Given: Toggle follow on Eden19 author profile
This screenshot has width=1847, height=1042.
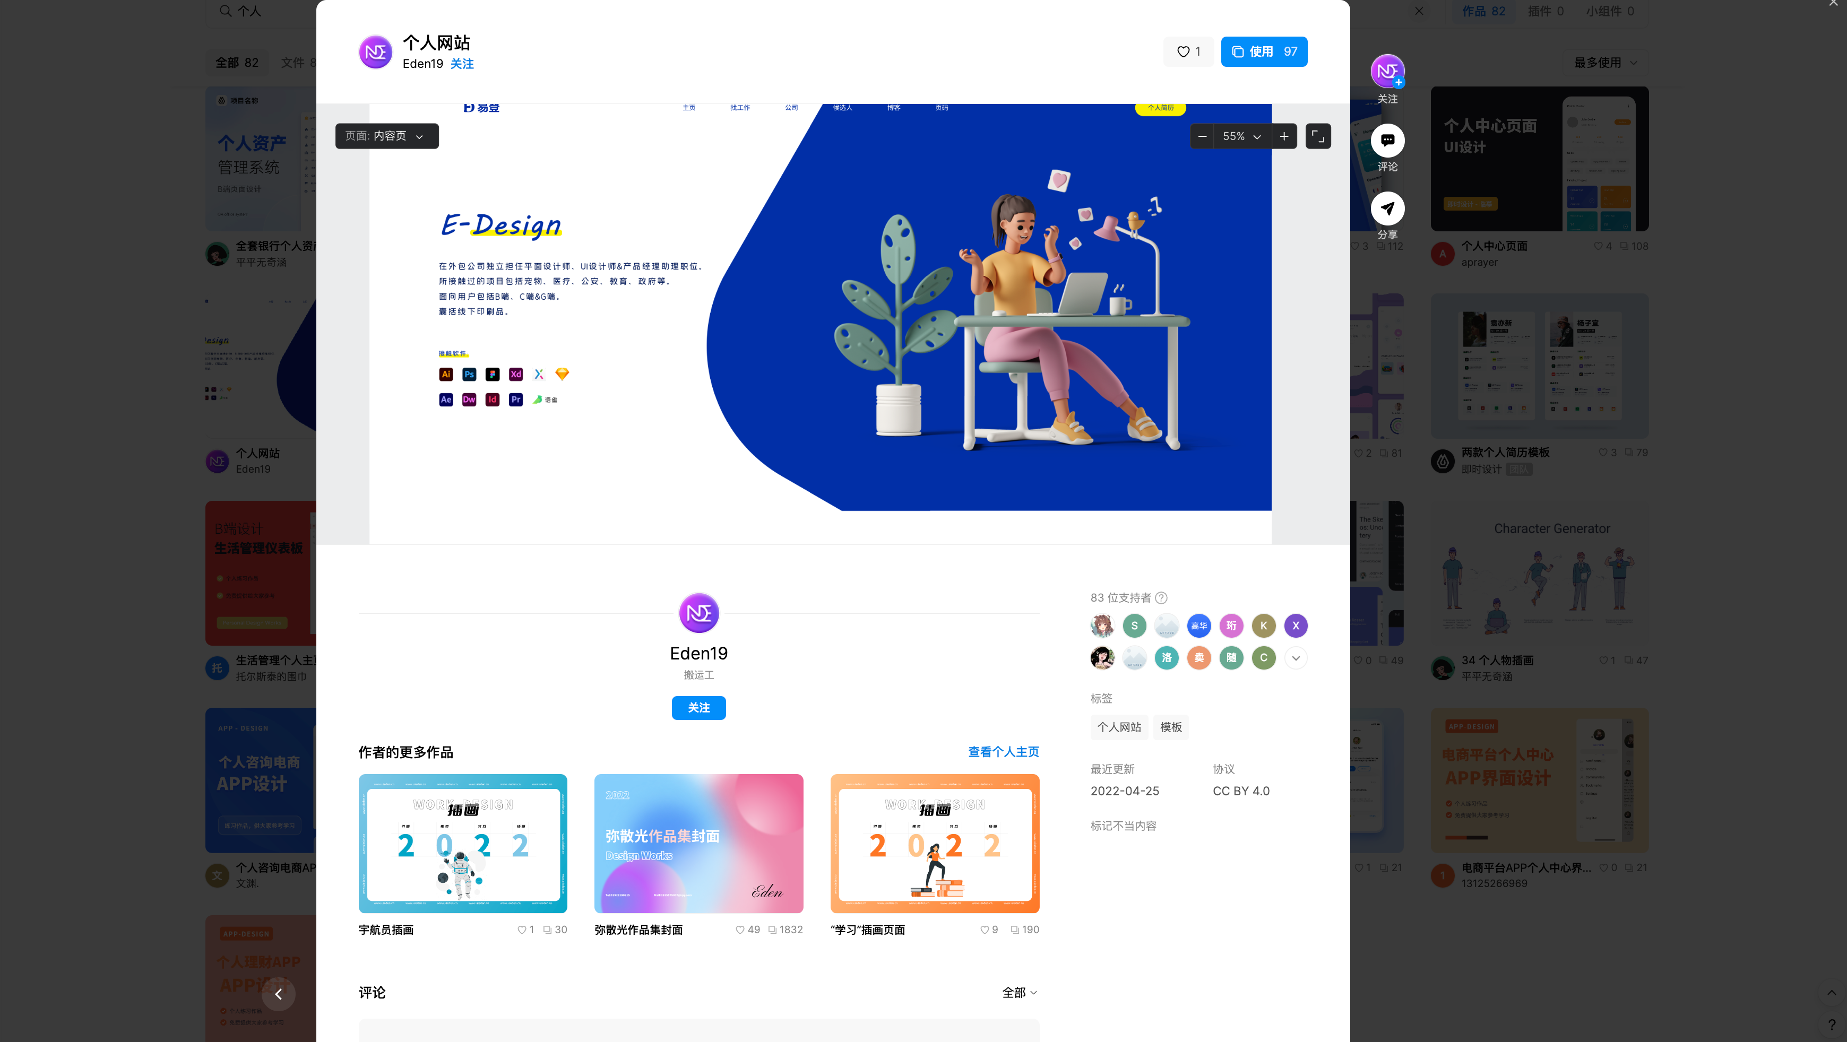Looking at the screenshot, I should (699, 707).
